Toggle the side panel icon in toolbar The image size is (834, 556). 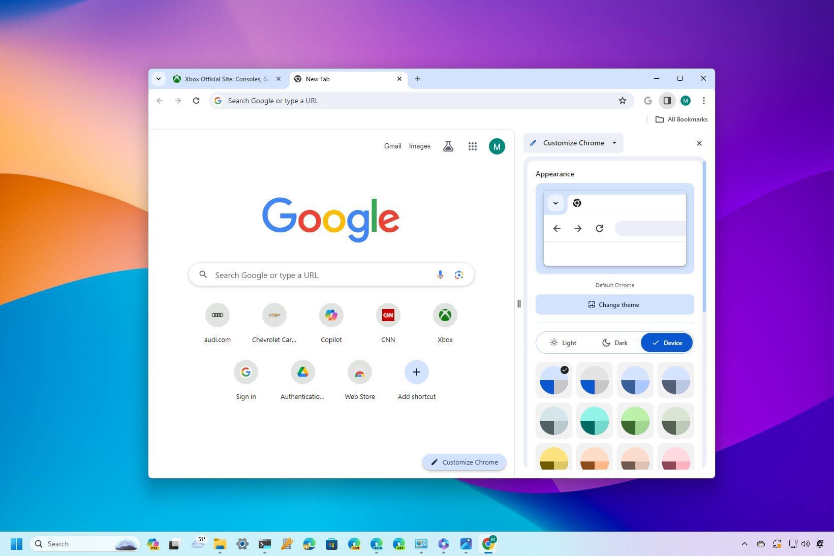coord(667,101)
